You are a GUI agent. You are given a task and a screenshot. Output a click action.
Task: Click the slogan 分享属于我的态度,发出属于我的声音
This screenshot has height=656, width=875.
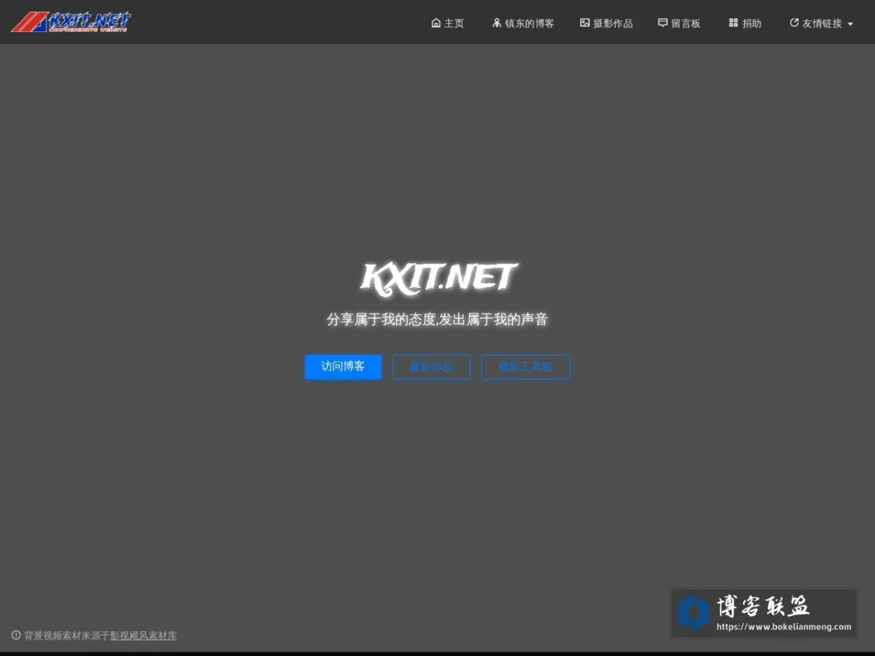coord(437,319)
